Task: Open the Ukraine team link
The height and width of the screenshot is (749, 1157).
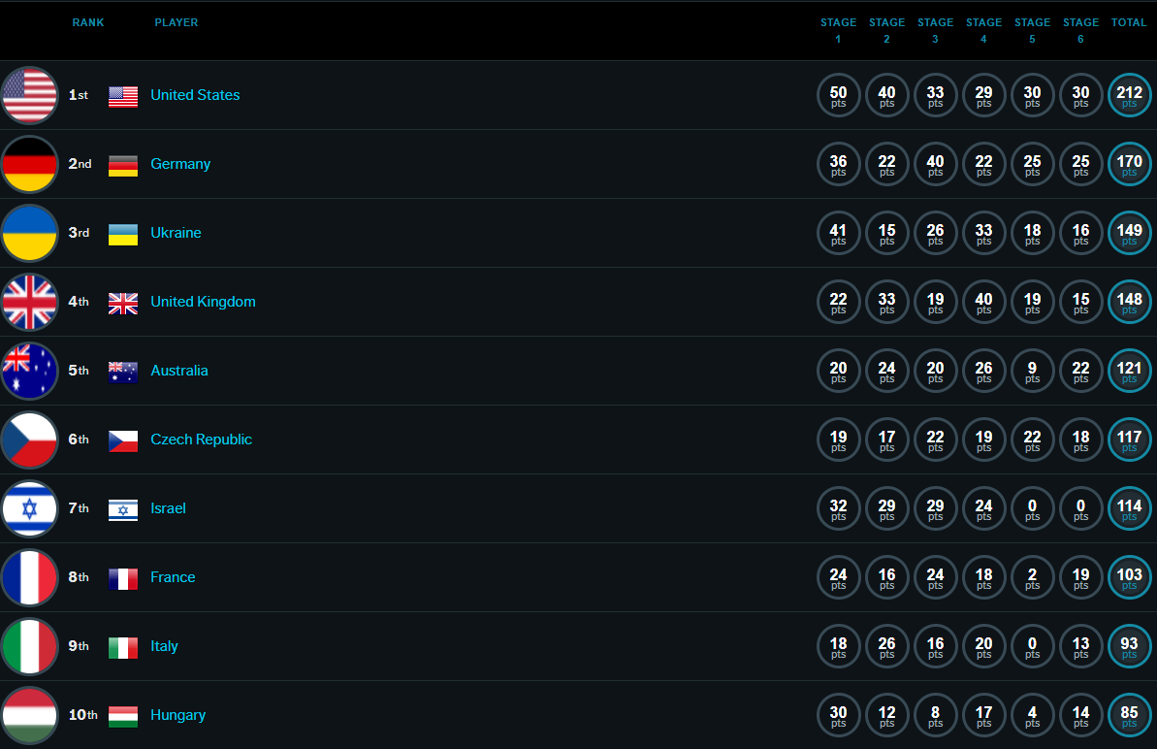Action: point(176,233)
